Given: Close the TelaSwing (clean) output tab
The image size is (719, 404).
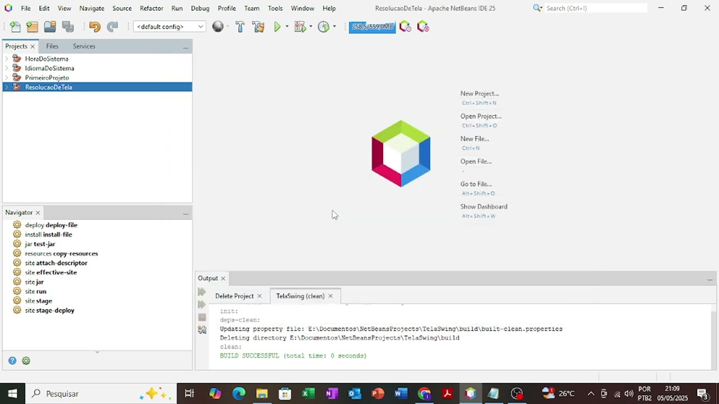Looking at the screenshot, I should click(x=330, y=296).
